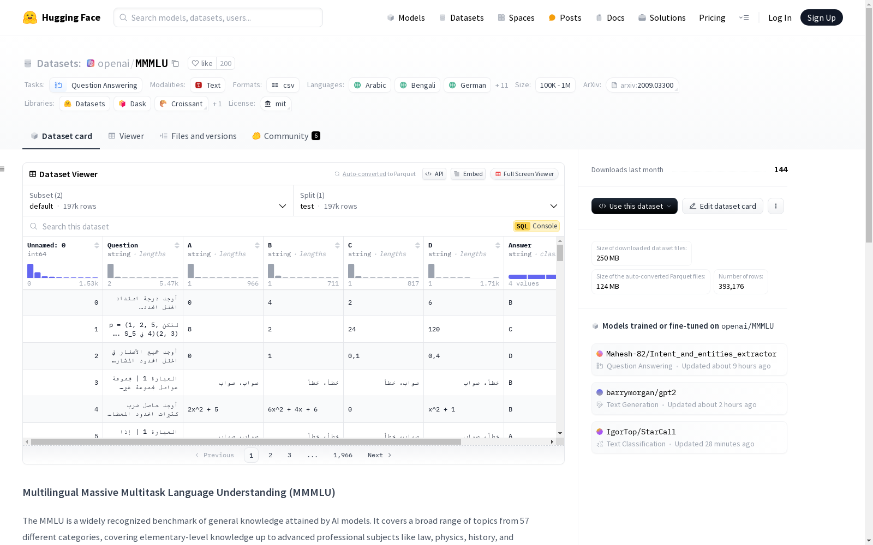Select the Croissant library tag
The height and width of the screenshot is (545, 873).
181,104
